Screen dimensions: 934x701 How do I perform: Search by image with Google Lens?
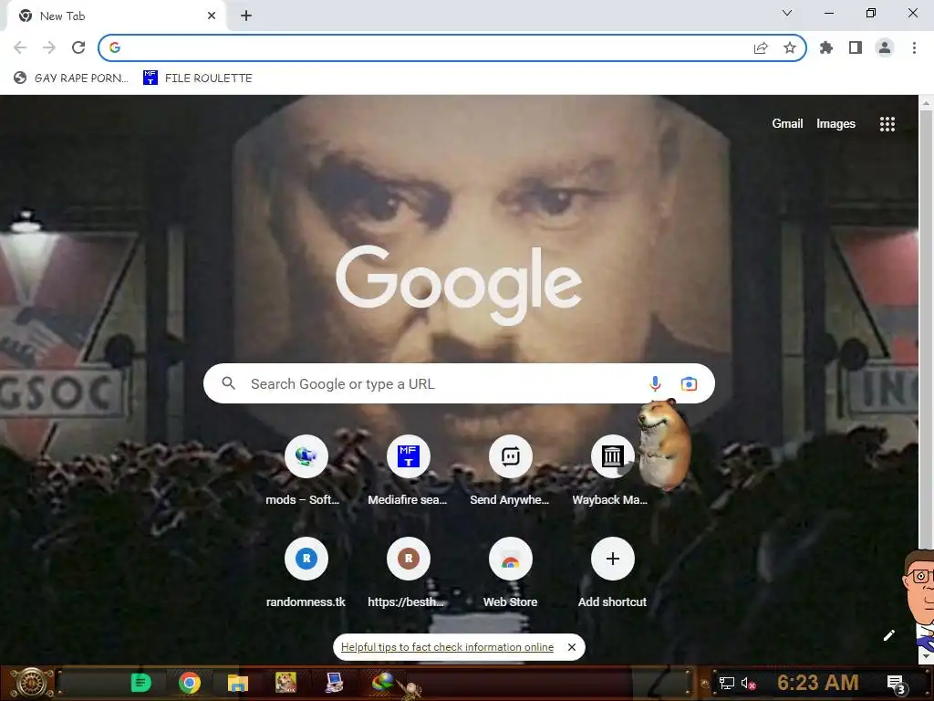[x=690, y=384]
